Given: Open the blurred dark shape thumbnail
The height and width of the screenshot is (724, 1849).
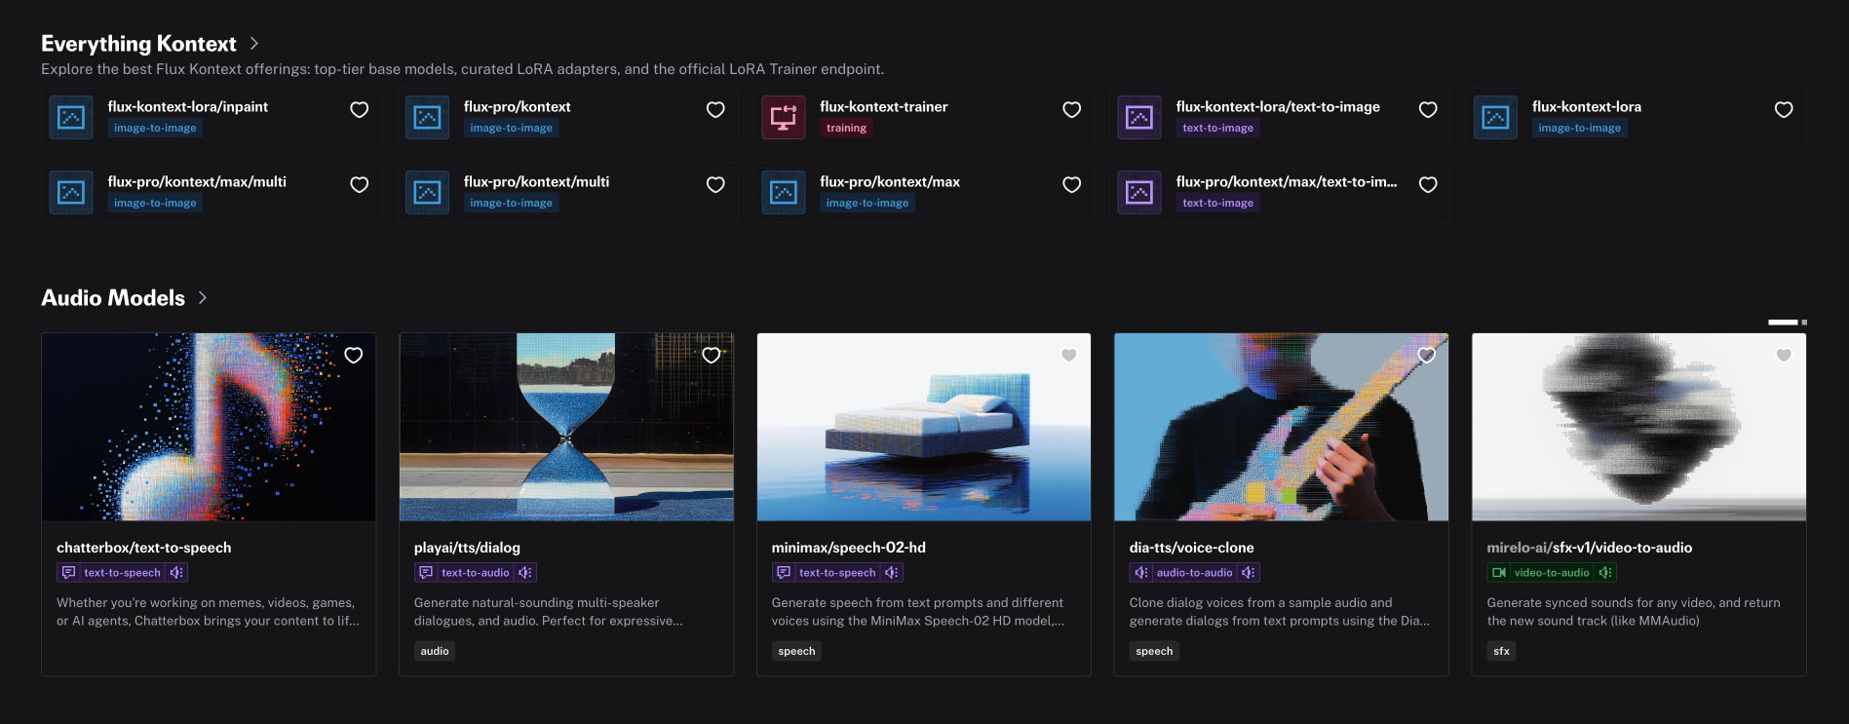Looking at the screenshot, I should (x=1638, y=427).
